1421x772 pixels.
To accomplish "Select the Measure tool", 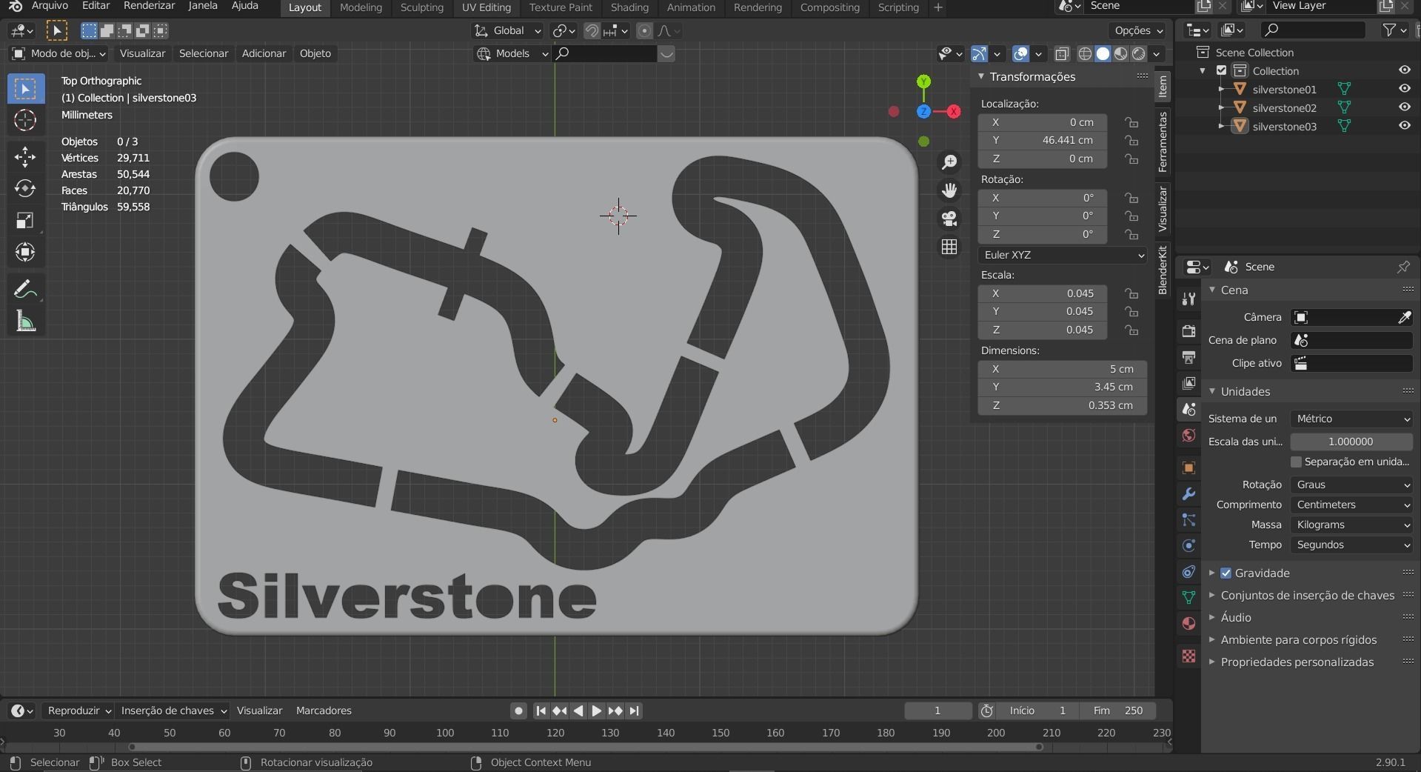I will (24, 320).
